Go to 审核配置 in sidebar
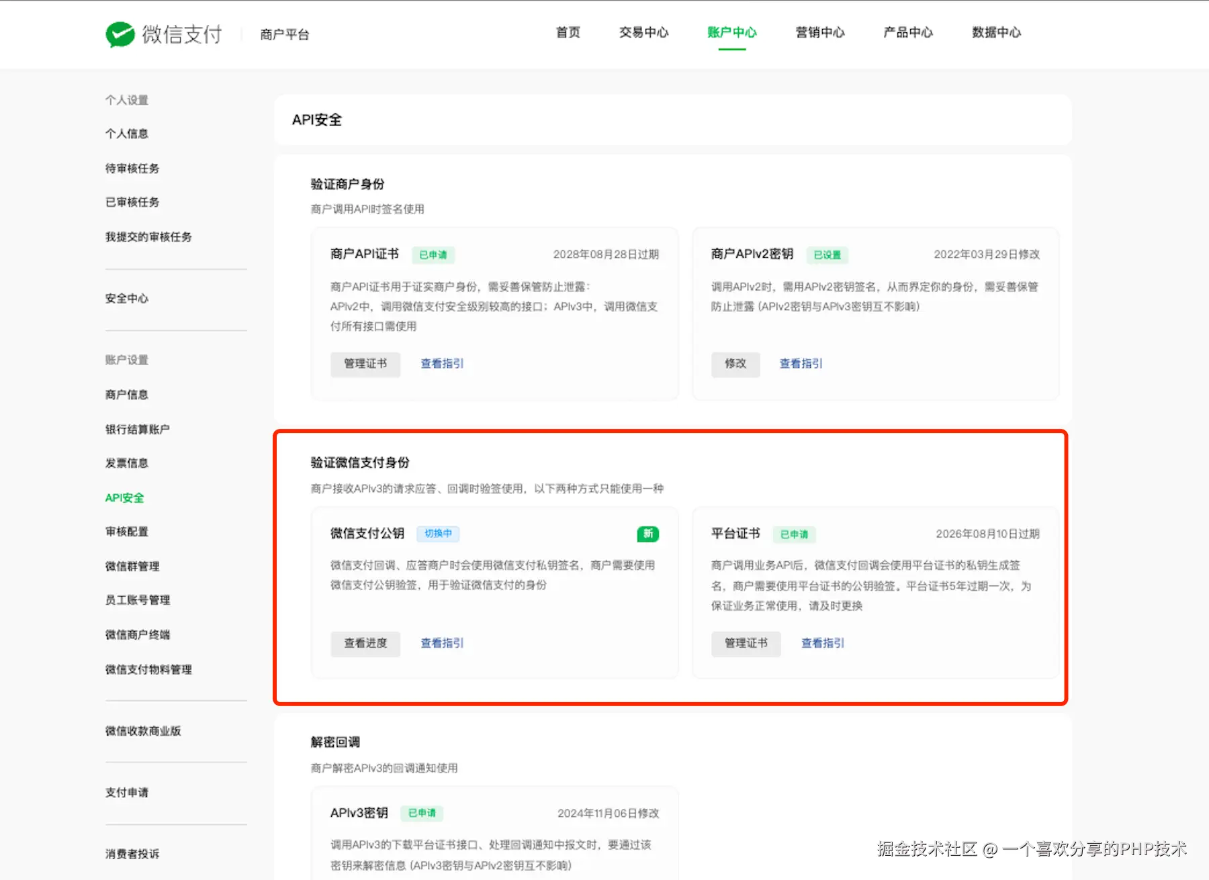Screen dimensions: 1209x880 [126, 532]
